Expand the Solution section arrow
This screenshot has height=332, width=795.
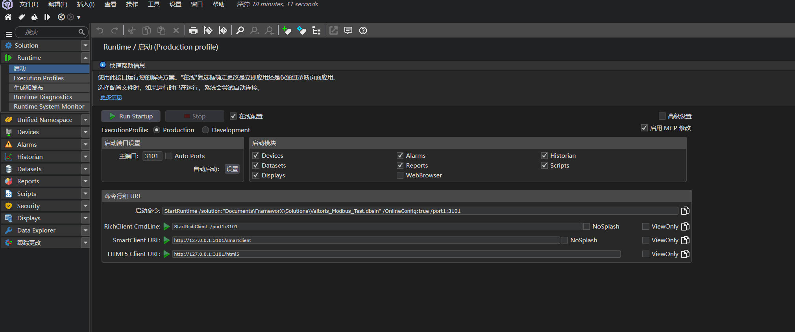85,45
